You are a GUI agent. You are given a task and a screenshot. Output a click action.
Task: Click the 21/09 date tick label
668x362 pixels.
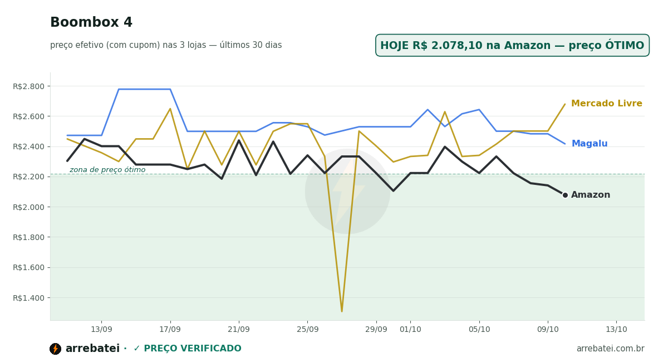(239, 330)
